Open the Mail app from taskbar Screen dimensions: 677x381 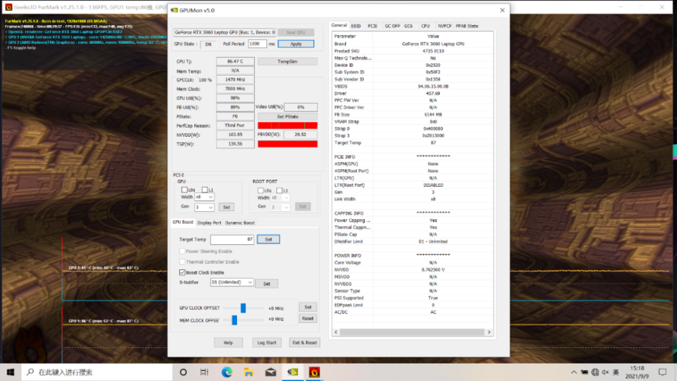[x=271, y=372]
